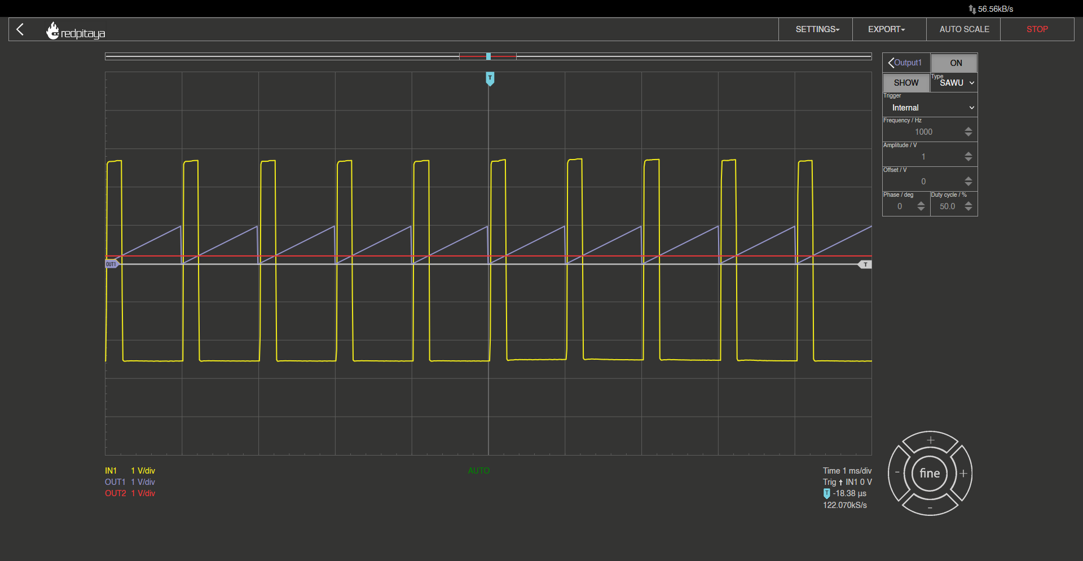Open the signal Type dropdown showing SAWU
The image size is (1083, 561).
click(x=954, y=83)
